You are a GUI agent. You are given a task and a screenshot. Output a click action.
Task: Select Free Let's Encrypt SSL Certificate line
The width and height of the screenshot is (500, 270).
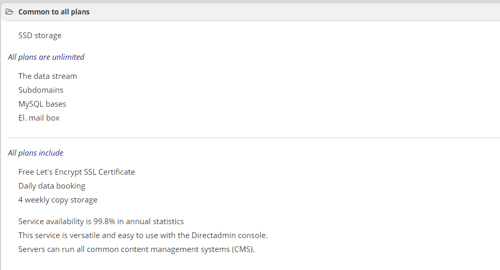tap(76, 172)
